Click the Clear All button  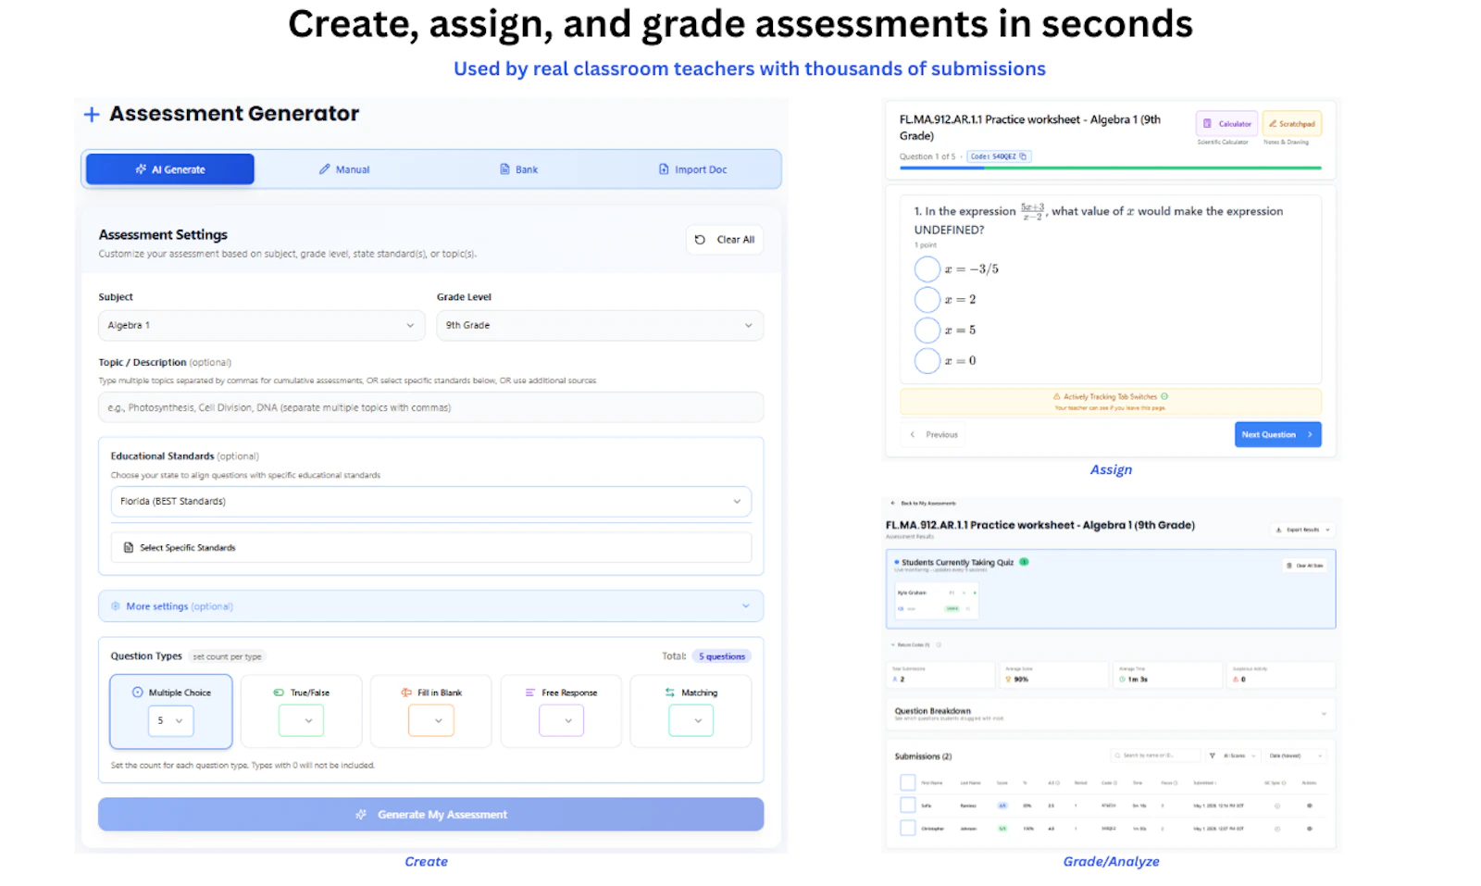tap(725, 240)
